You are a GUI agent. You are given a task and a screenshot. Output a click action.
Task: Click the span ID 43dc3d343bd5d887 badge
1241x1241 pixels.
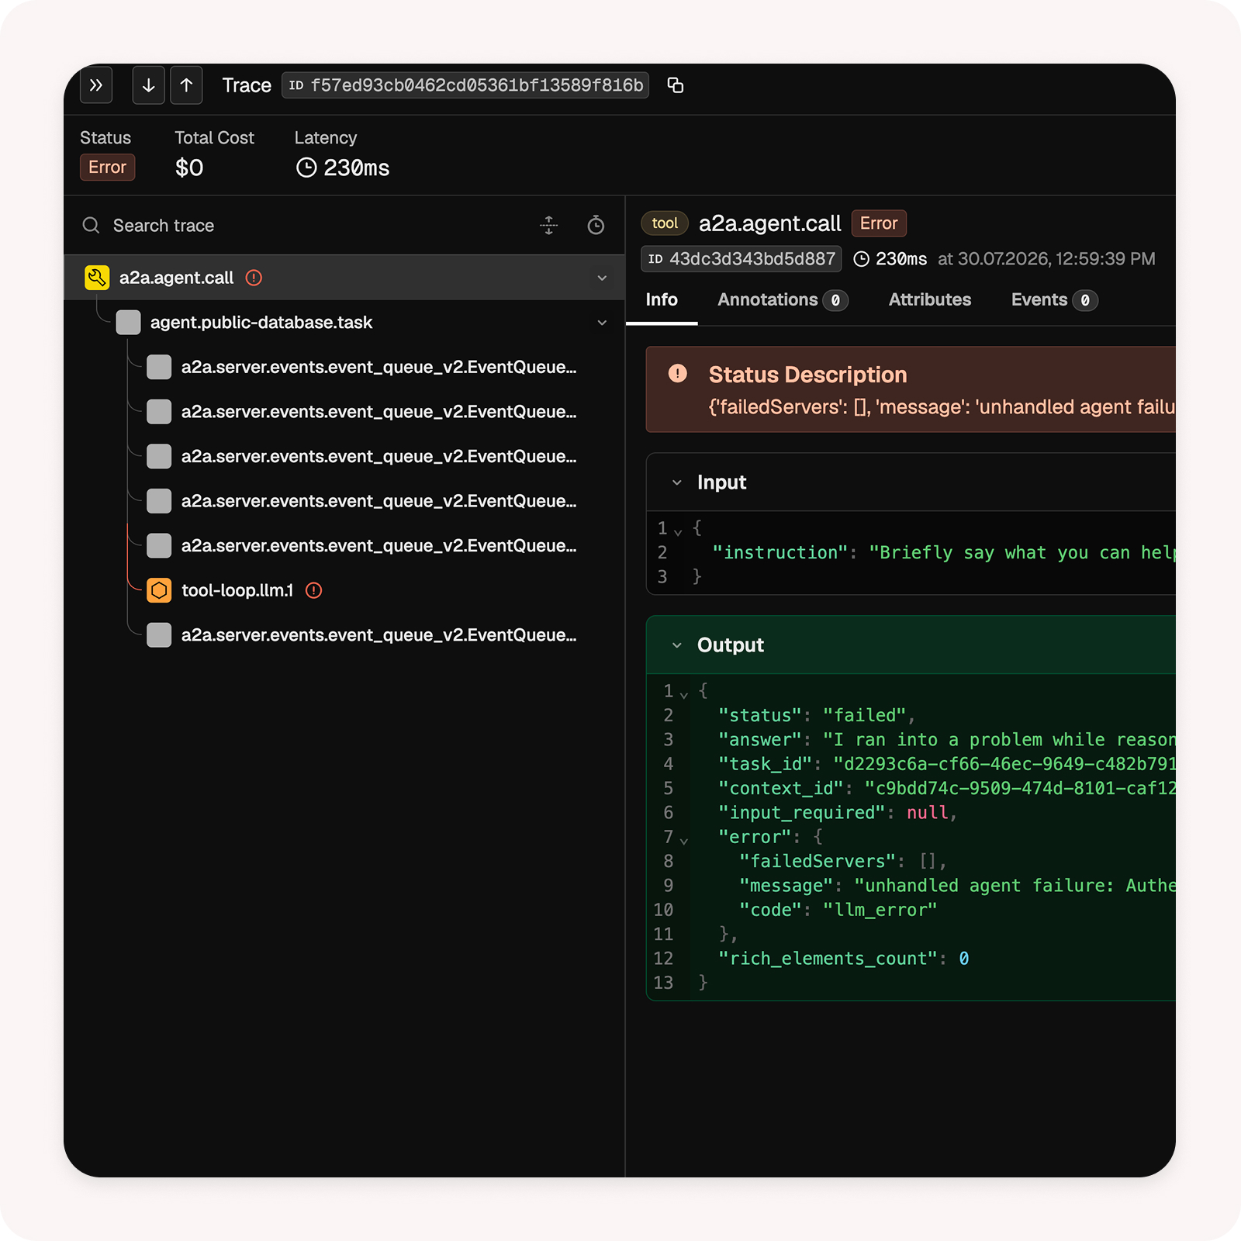(741, 259)
